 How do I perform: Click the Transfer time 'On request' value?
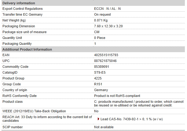coord(102,14)
